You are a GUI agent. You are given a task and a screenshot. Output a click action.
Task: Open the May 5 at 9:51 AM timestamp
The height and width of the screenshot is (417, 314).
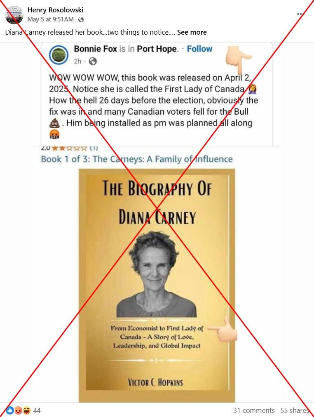[x=50, y=19]
